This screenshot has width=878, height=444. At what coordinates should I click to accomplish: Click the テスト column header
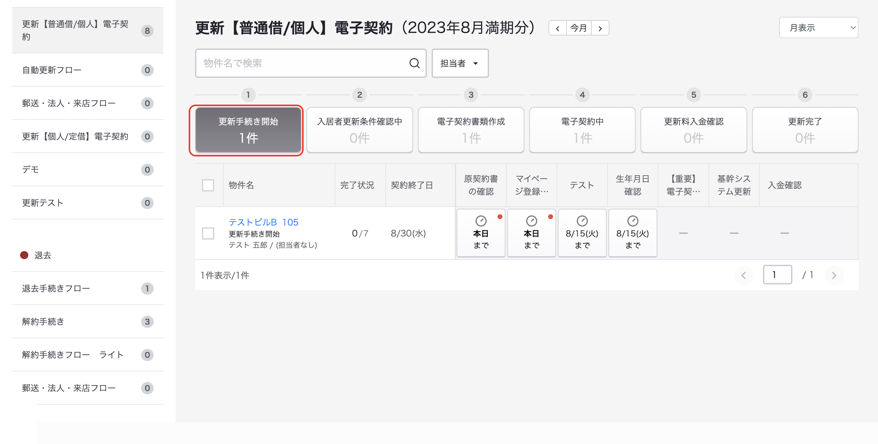click(582, 185)
